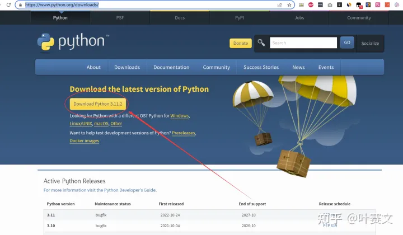Click the 2022-10-24 first released date

click(x=170, y=215)
